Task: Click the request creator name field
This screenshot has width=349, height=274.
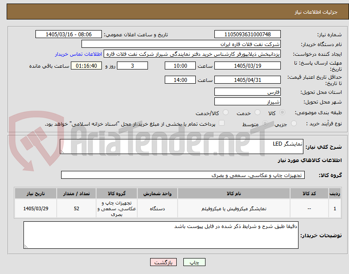Action: [192, 54]
